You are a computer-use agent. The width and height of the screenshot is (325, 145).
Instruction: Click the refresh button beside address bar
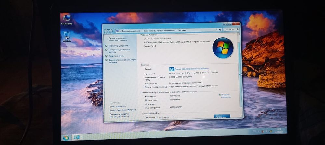tap(220, 30)
